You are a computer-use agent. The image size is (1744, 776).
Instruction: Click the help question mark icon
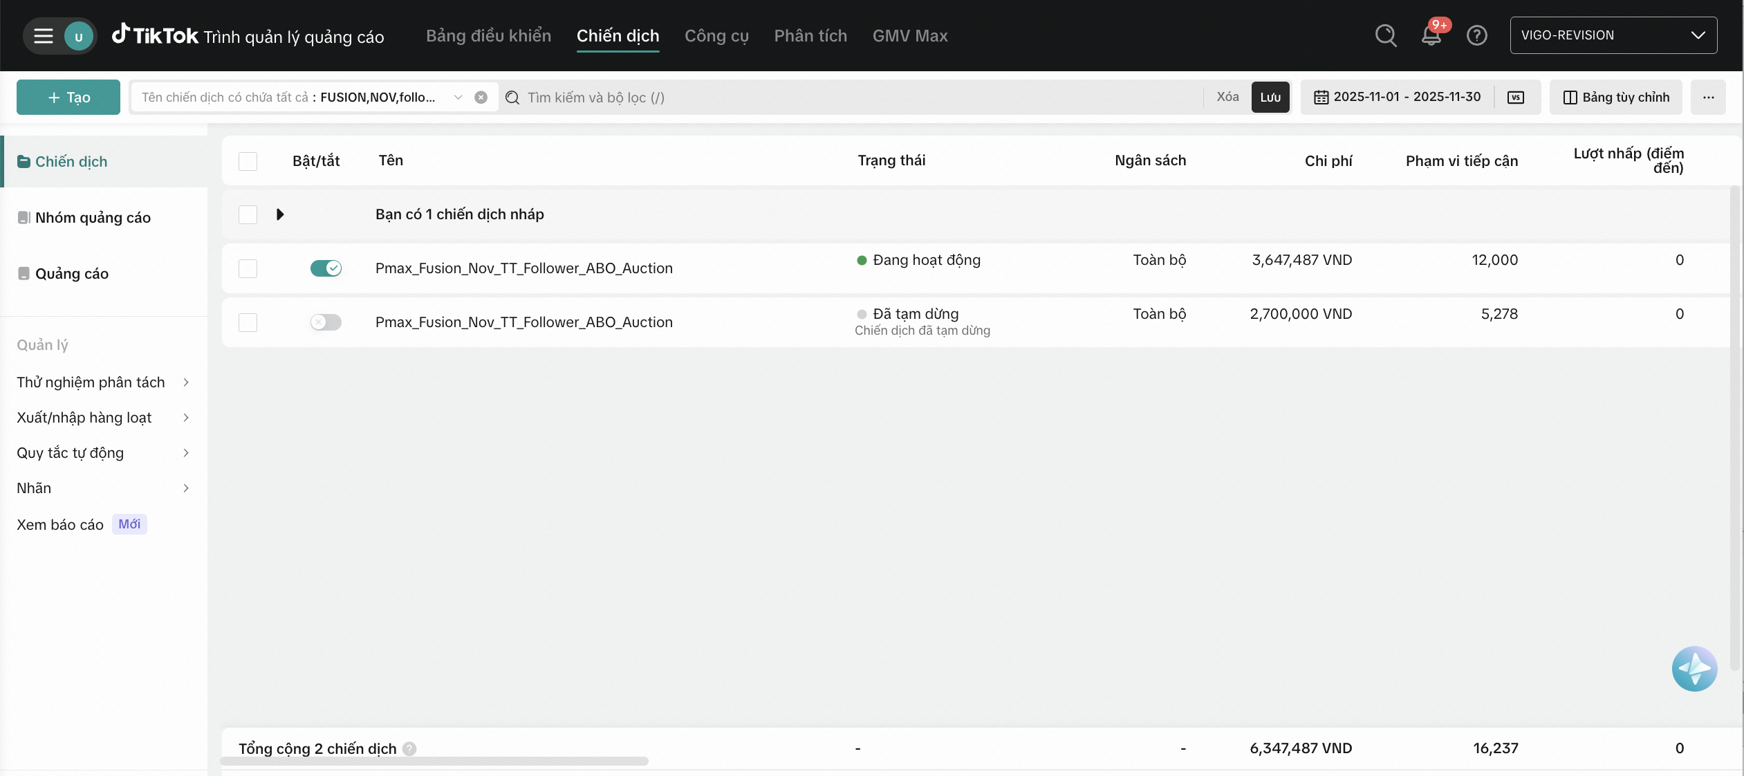tap(1476, 35)
